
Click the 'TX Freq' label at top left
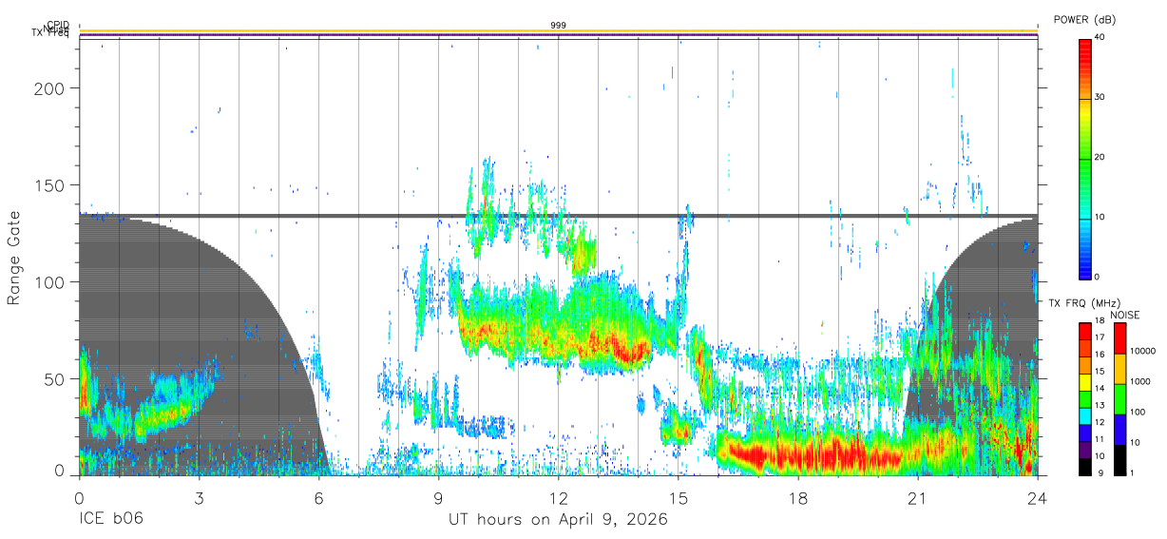pyautogui.click(x=51, y=34)
